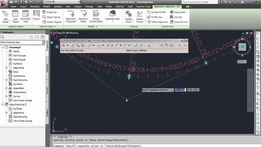
Task: Select the Catchments tree item
Action: pyautogui.click(x=19, y=76)
